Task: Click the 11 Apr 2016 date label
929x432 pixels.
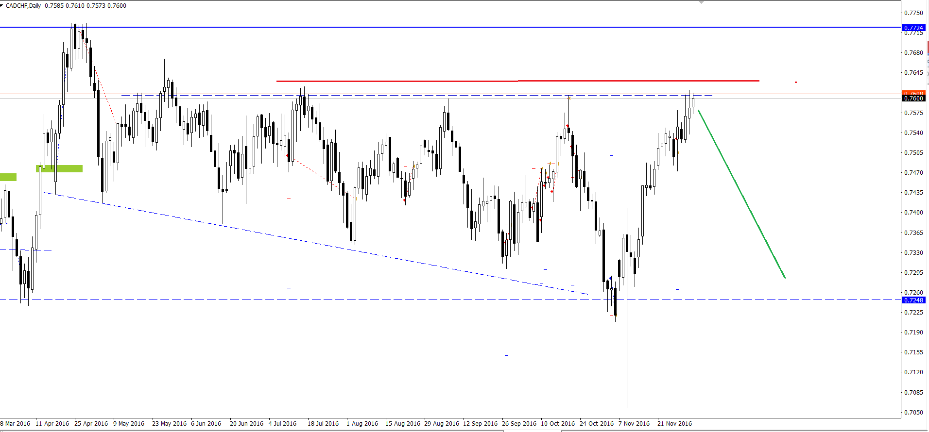Action: coord(52,423)
